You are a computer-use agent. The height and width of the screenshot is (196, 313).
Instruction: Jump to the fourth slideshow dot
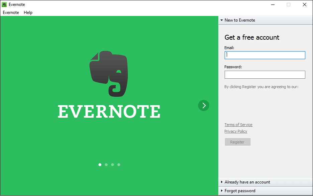coord(119,165)
